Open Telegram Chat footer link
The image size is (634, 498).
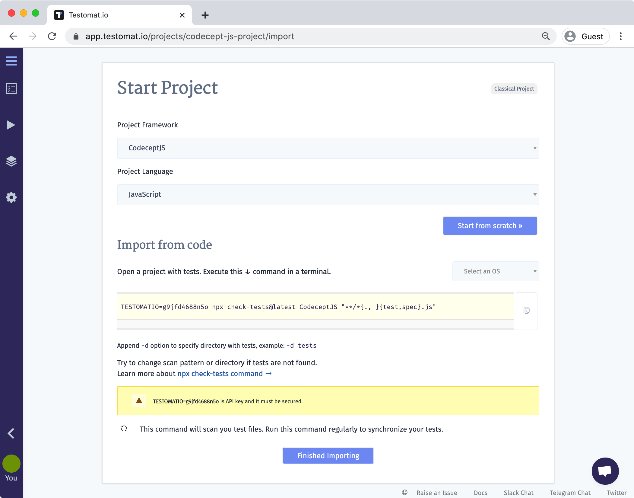(570, 493)
